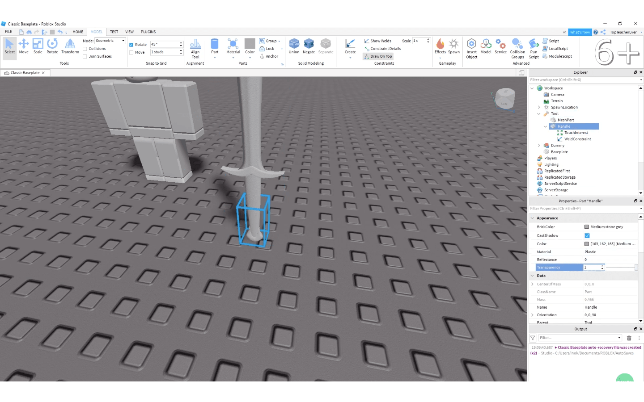Open Collision Groups editor
This screenshot has height=402, width=644.
point(517,49)
